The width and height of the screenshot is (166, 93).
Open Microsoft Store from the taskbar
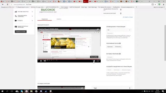click(x=36, y=91)
